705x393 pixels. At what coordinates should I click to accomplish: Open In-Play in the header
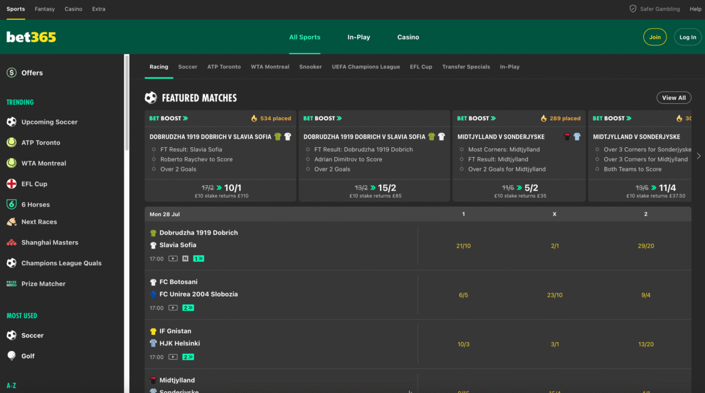coord(358,37)
